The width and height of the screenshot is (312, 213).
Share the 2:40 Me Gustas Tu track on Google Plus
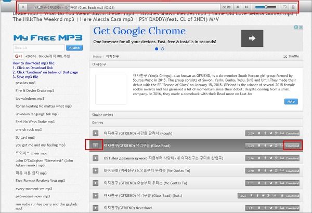276,170
